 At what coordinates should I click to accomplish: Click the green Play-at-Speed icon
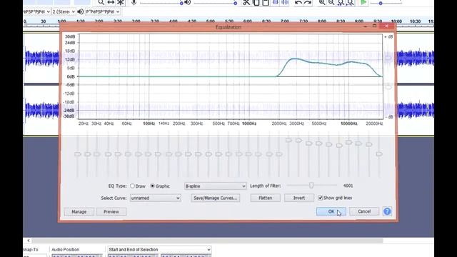coord(363,3)
